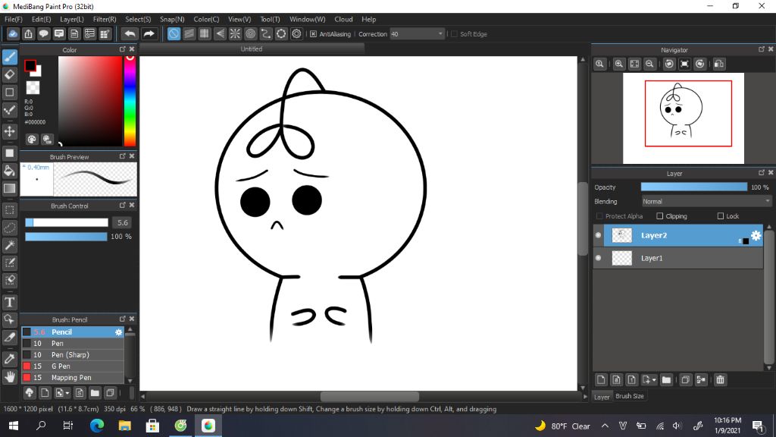776x437 pixels.
Task: Hide Layer2 using its visibility dot
Action: [599, 235]
